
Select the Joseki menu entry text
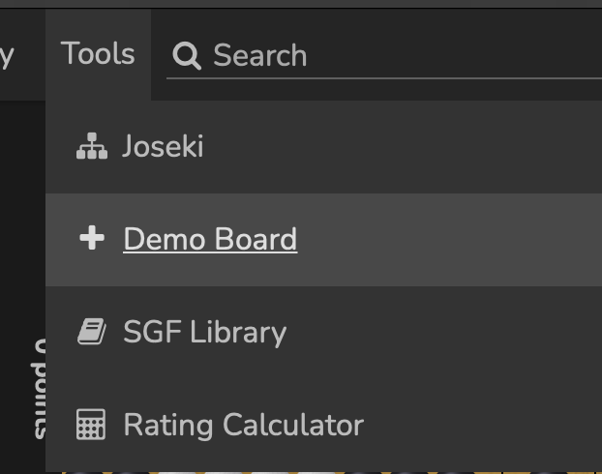163,146
